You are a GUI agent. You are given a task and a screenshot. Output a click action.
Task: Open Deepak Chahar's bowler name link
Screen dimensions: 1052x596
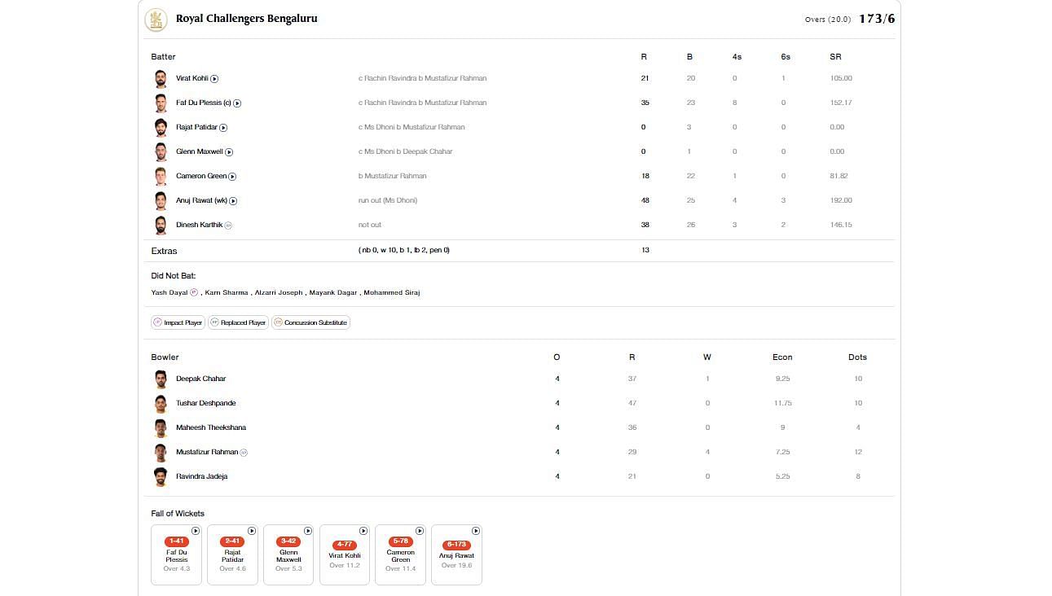tap(201, 379)
